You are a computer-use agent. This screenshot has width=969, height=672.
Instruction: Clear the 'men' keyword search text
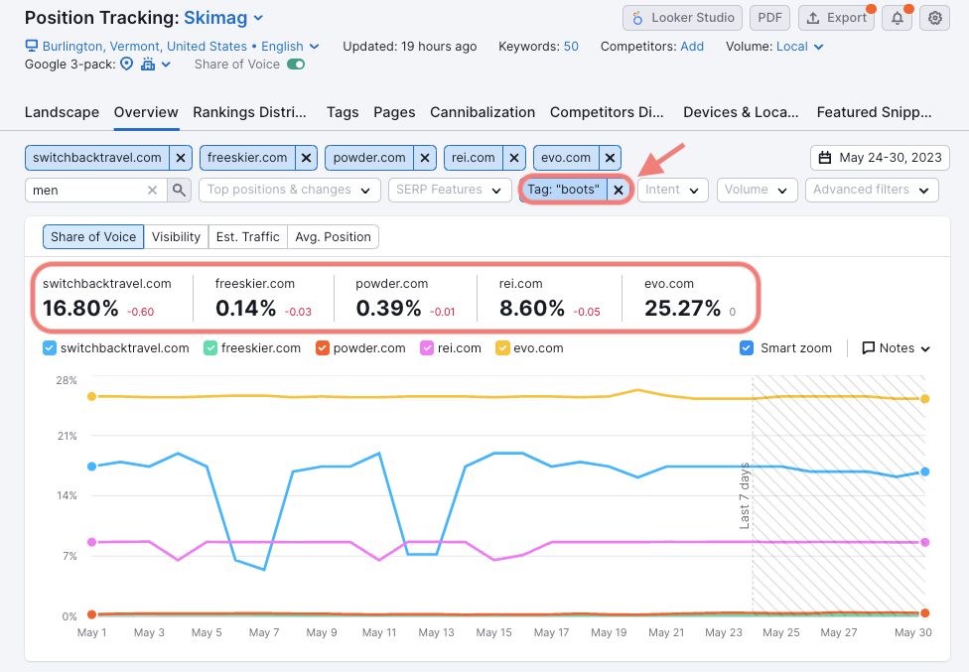click(152, 191)
